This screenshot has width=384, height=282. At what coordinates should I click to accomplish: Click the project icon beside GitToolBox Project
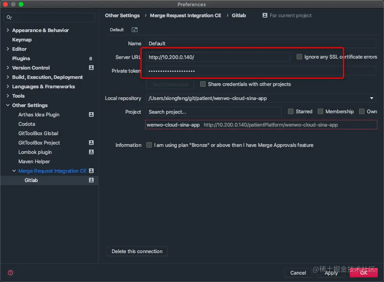coord(91,143)
